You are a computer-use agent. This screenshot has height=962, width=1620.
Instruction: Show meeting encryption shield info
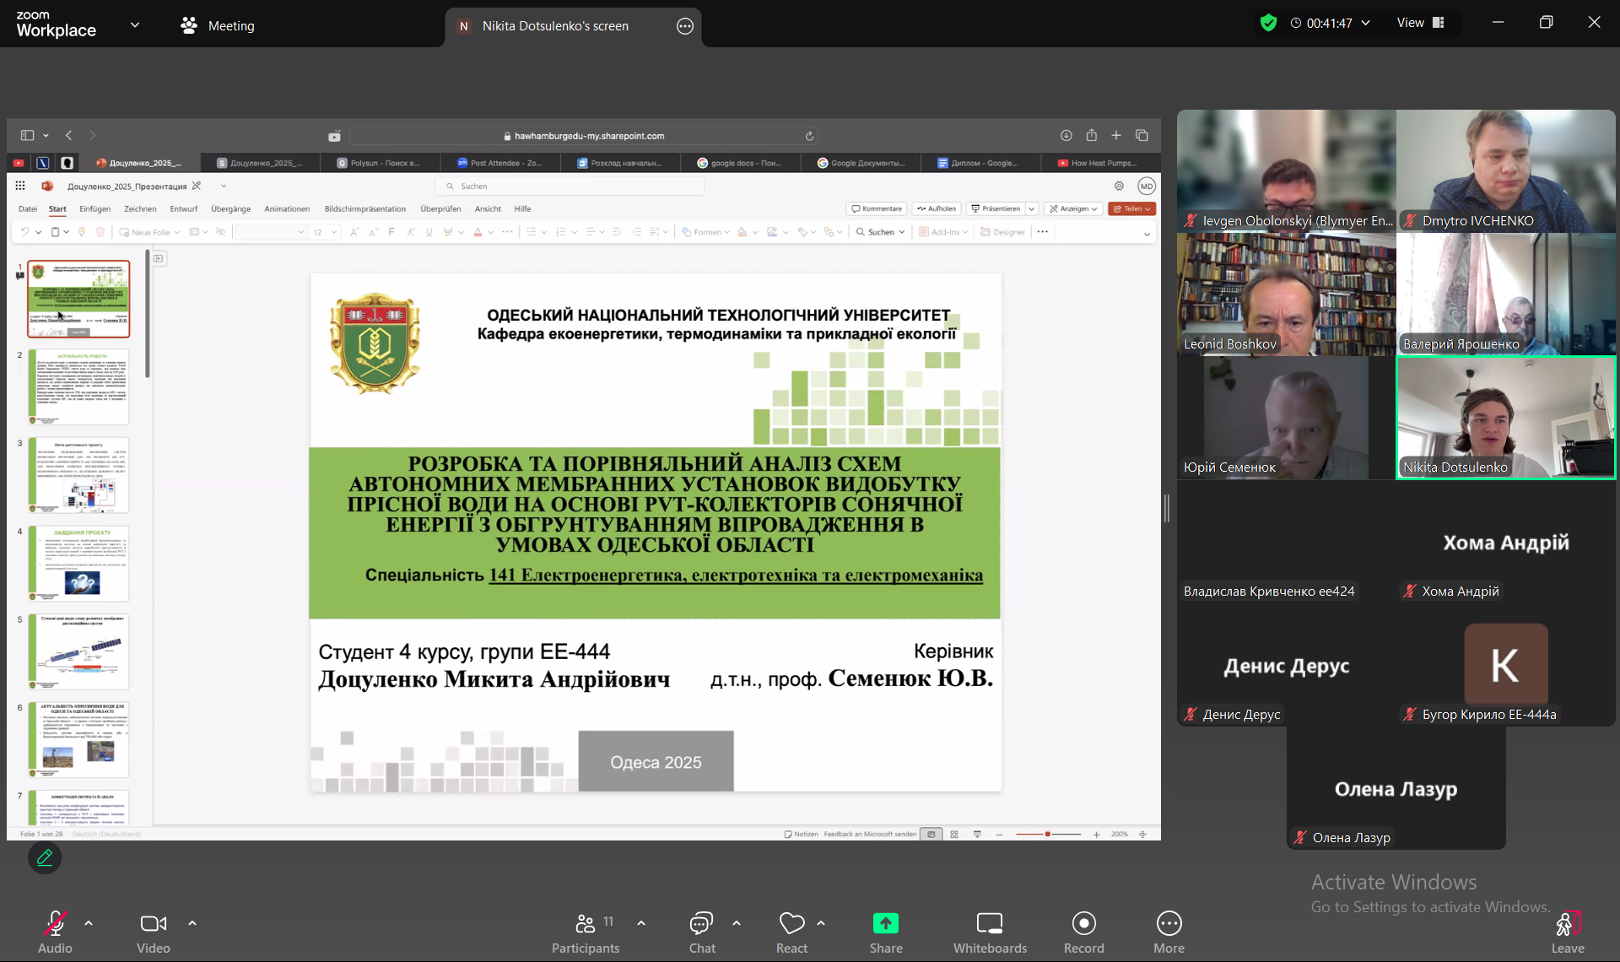click(1268, 23)
